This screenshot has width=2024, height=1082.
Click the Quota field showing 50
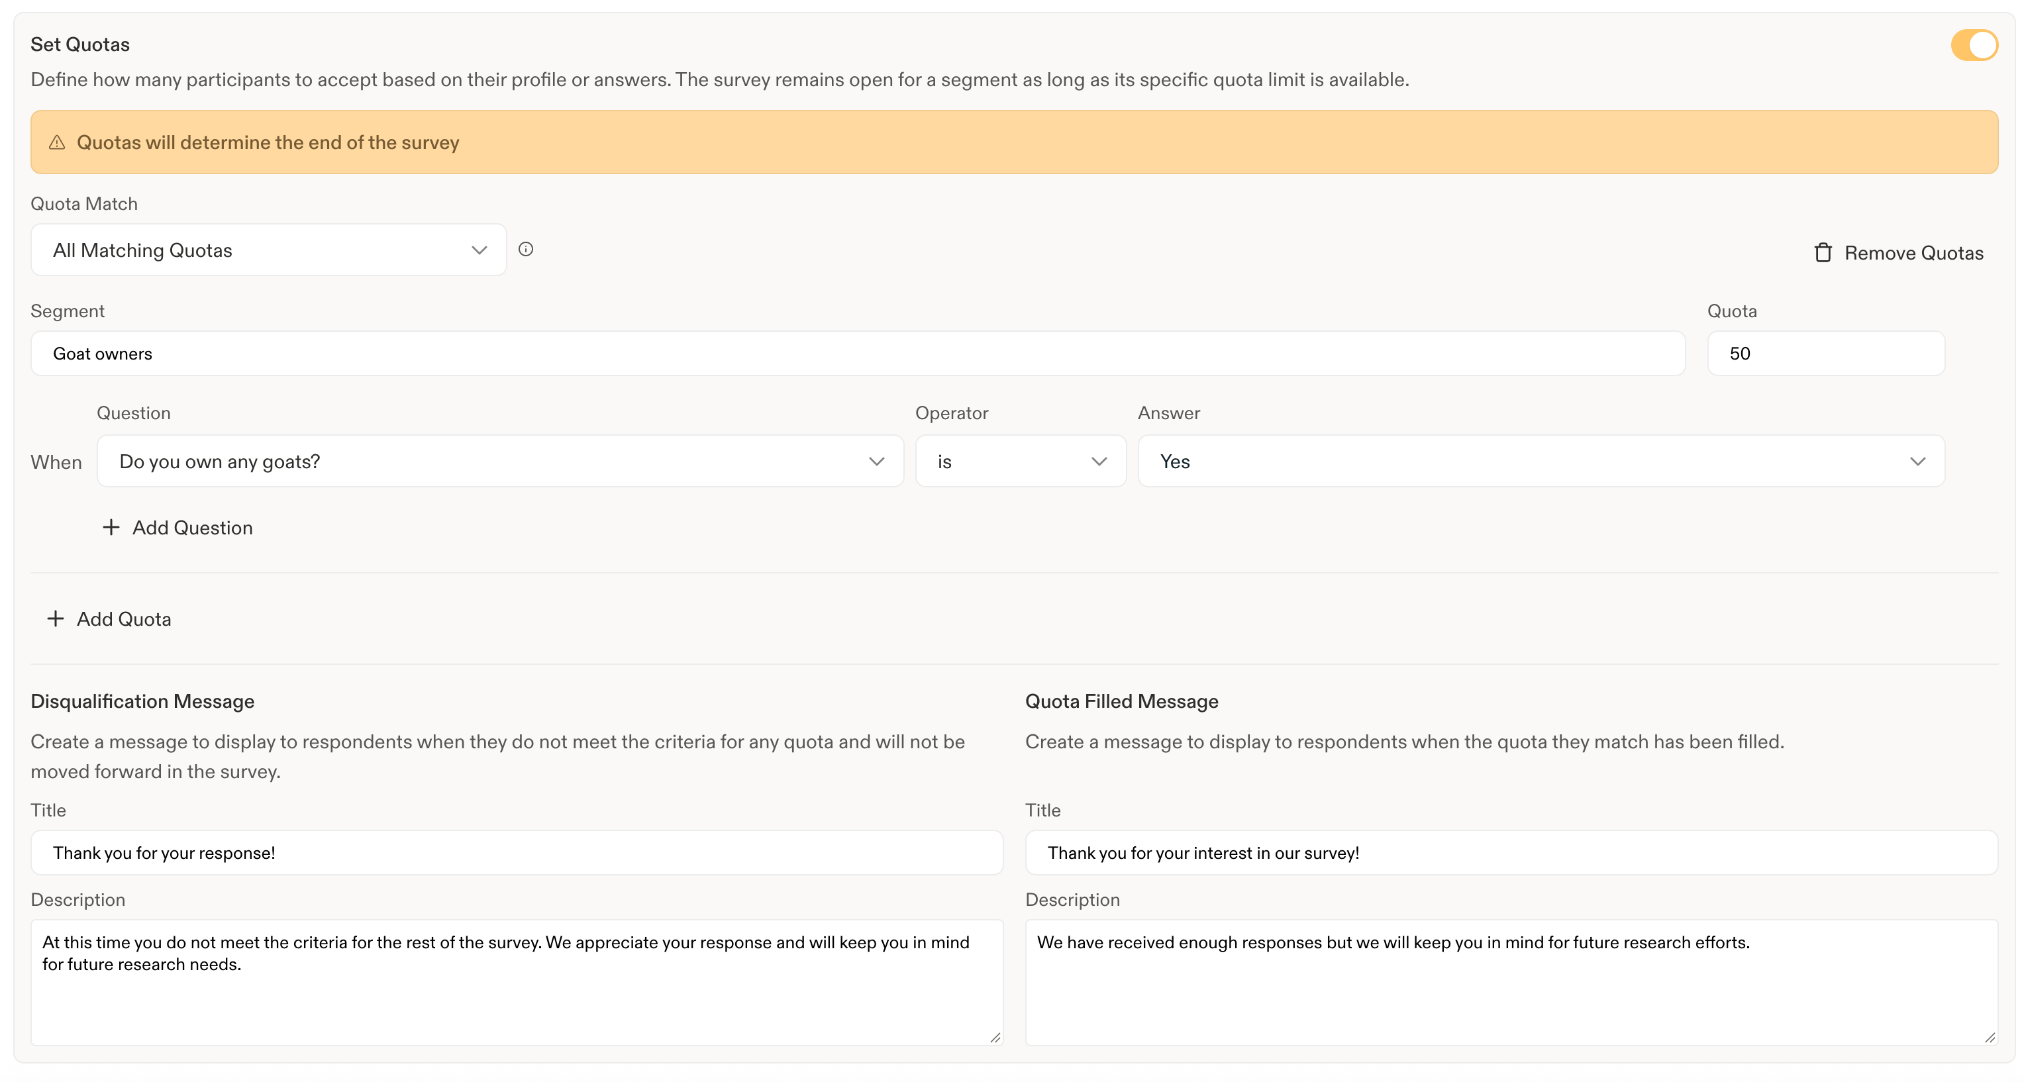(1826, 354)
